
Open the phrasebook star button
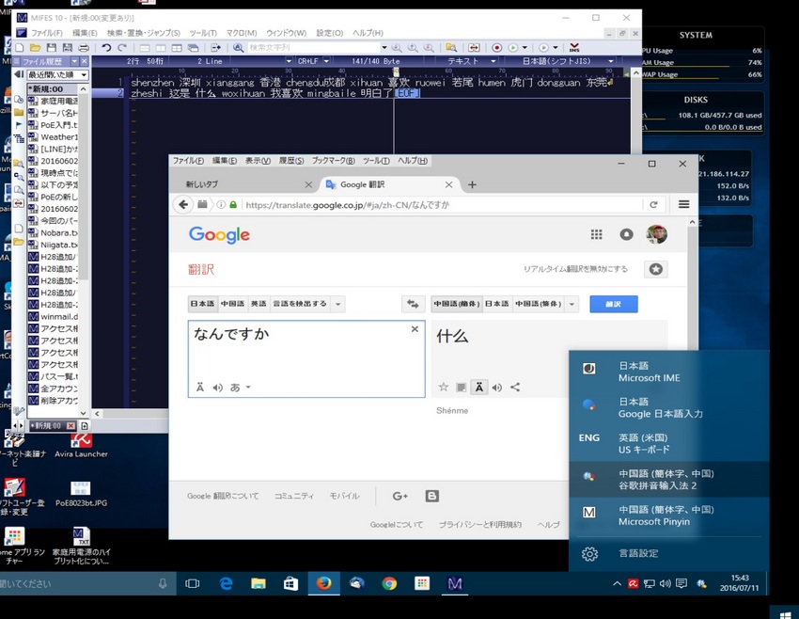pos(656,269)
